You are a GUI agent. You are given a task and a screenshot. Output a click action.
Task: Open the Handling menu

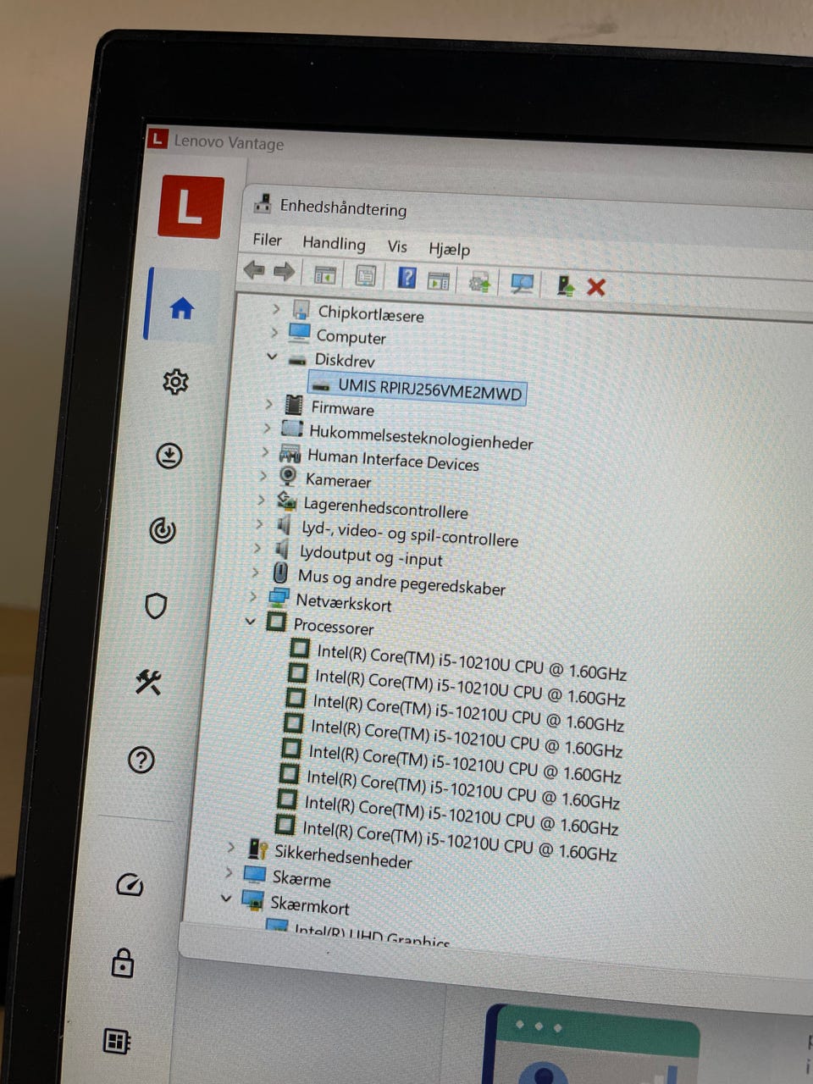click(334, 244)
